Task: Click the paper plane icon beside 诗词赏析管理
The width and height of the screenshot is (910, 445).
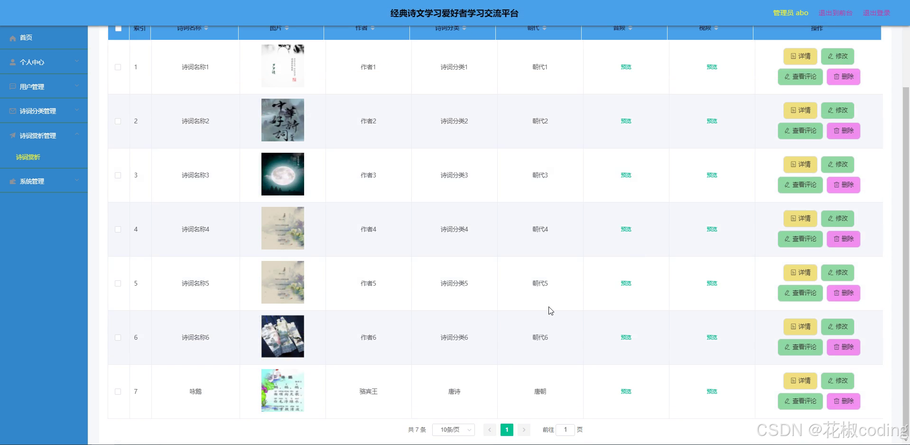Action: pos(12,135)
